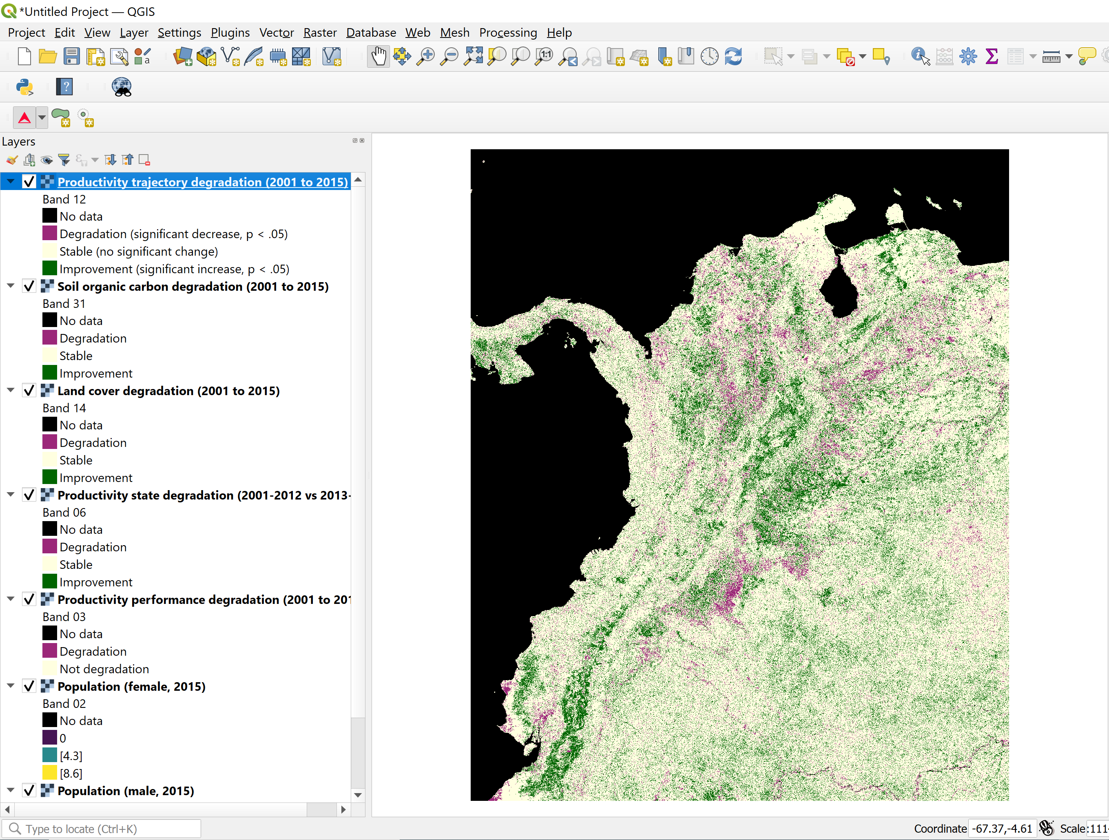
Task: Open the Statistical Summary sigma icon
Action: pyautogui.click(x=991, y=56)
